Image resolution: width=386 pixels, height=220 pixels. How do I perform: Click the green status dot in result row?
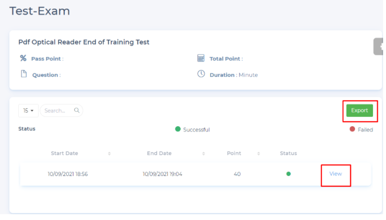(x=288, y=174)
